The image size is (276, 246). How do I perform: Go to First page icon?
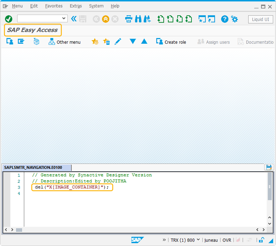pos(161,19)
